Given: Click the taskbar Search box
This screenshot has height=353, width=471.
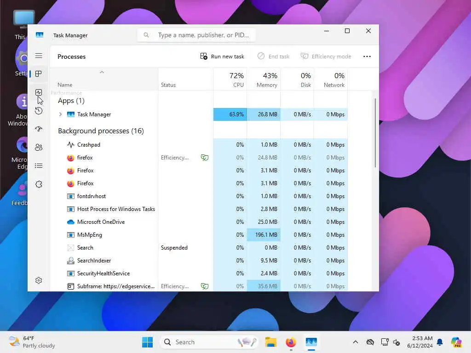Looking at the screenshot, I should 209,342.
